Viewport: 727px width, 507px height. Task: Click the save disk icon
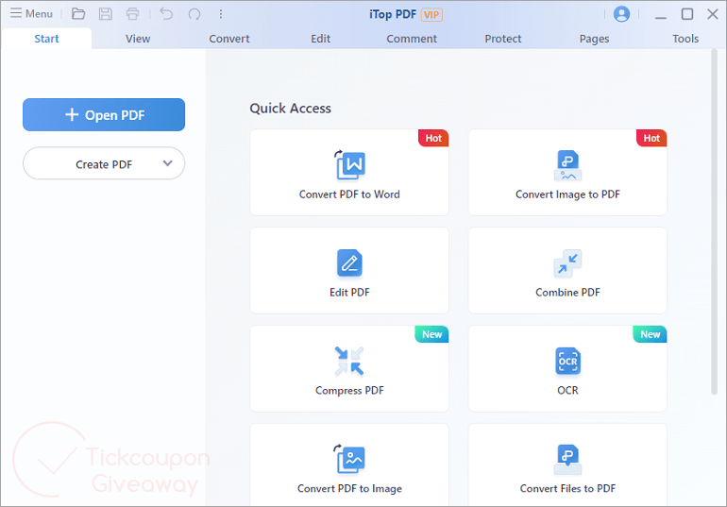tap(106, 14)
